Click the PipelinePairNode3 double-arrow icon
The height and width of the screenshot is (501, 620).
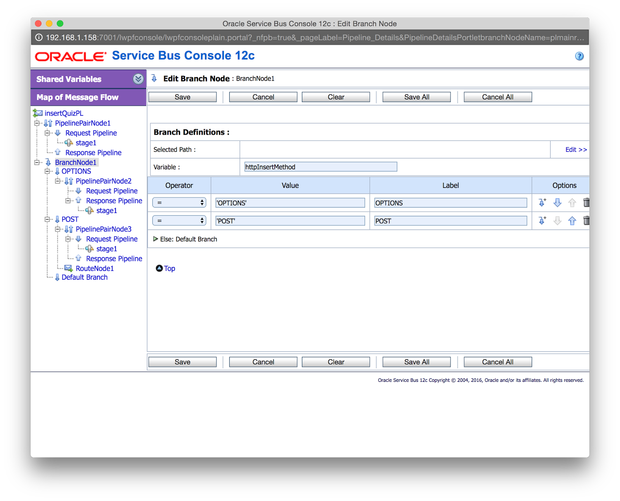pos(69,229)
